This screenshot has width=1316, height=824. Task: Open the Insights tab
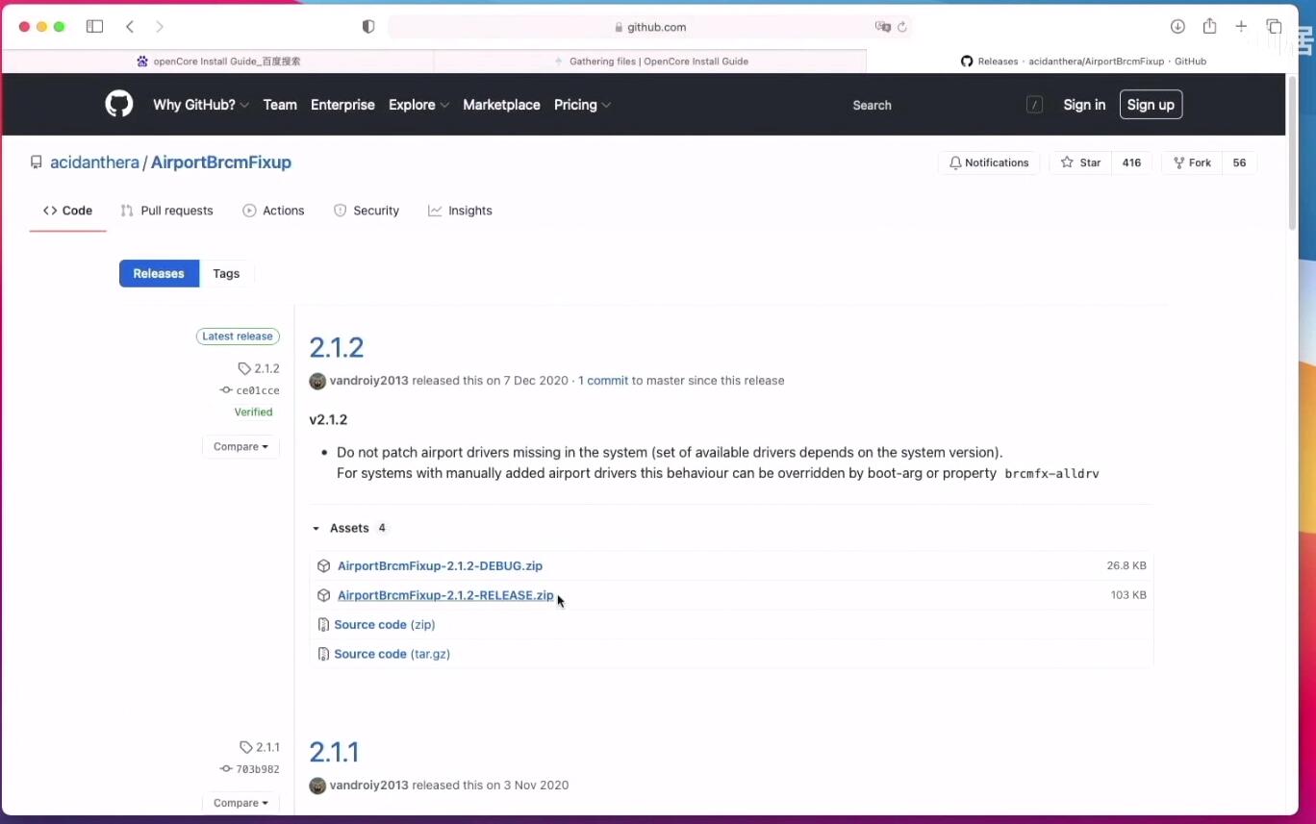click(460, 211)
